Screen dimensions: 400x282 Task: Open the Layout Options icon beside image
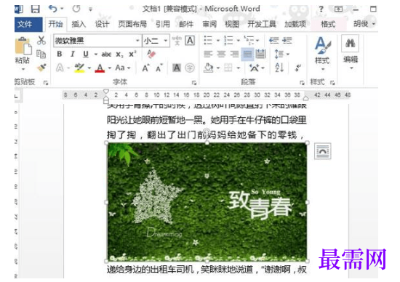coord(323,151)
